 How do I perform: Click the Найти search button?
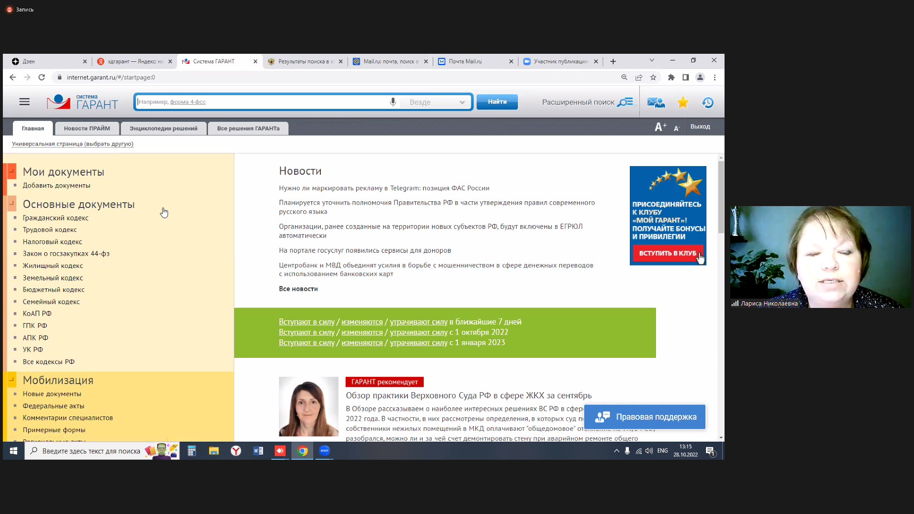click(x=497, y=102)
